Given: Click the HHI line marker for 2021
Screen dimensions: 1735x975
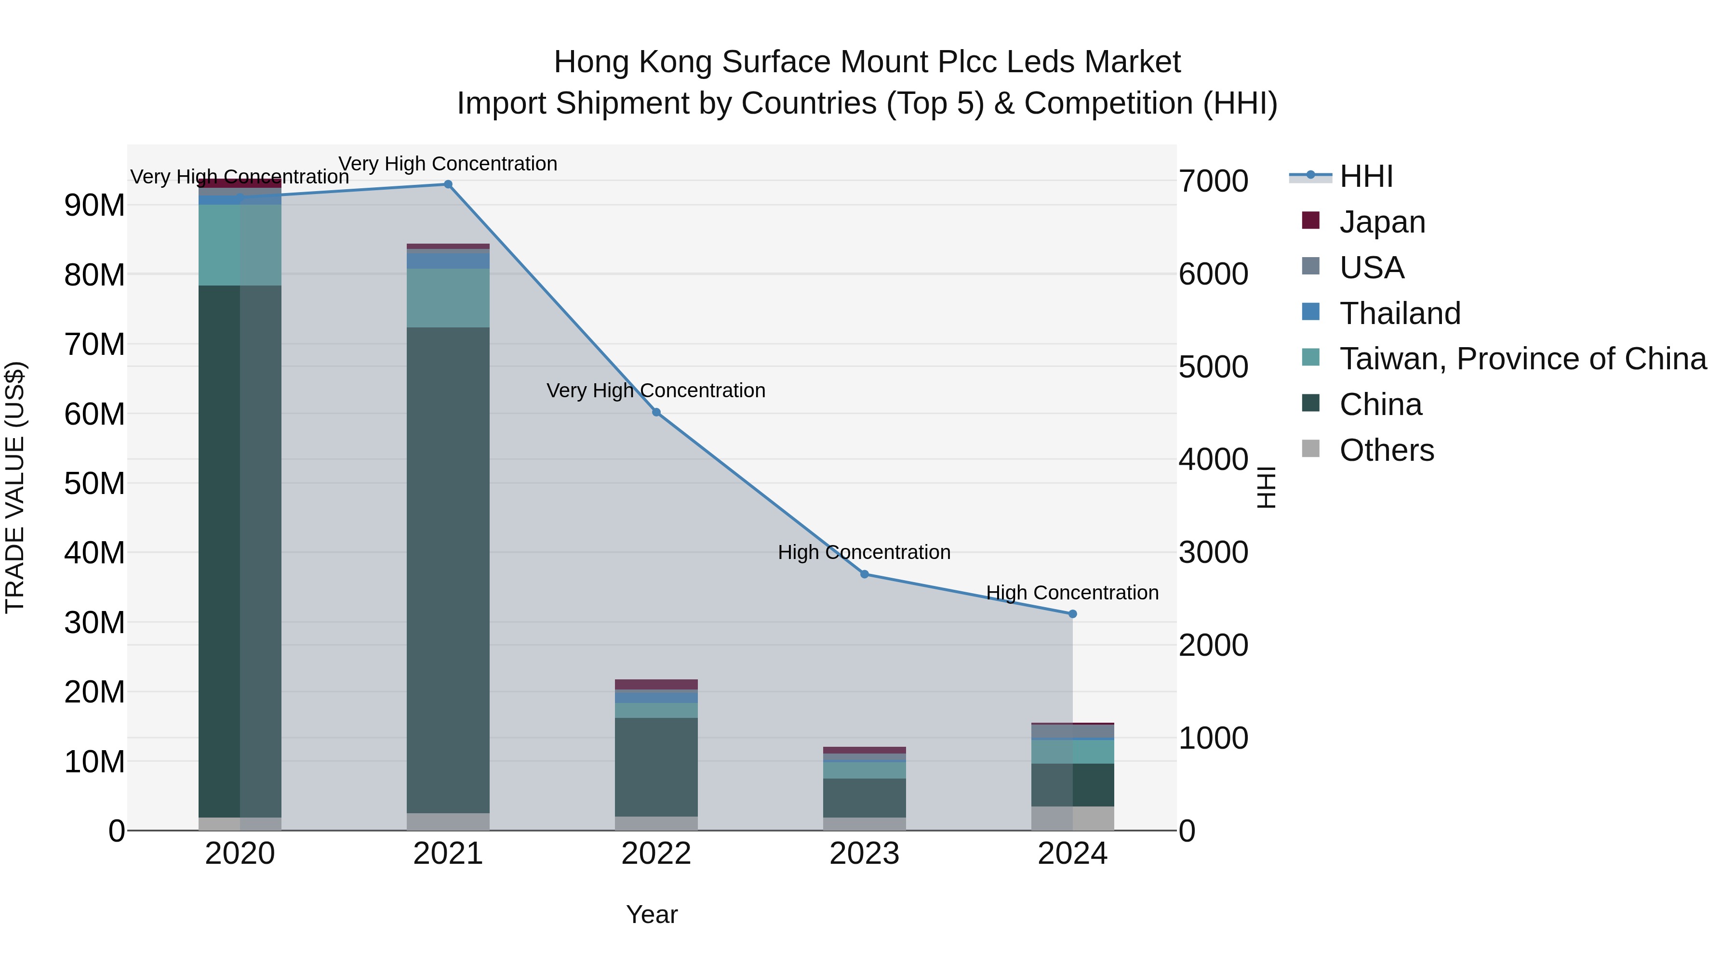Looking at the screenshot, I should point(448,184).
